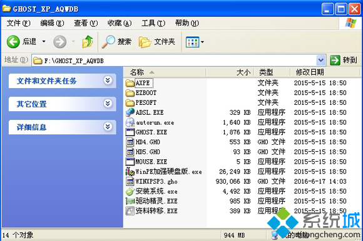Select the PESOFT folder icon
Image resolution: width=363 pixels, height=241 pixels.
[130, 102]
